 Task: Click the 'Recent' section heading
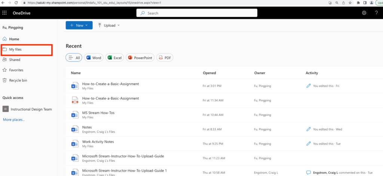(x=74, y=46)
